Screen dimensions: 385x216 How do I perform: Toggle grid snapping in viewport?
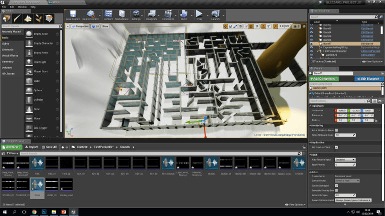[251, 26]
